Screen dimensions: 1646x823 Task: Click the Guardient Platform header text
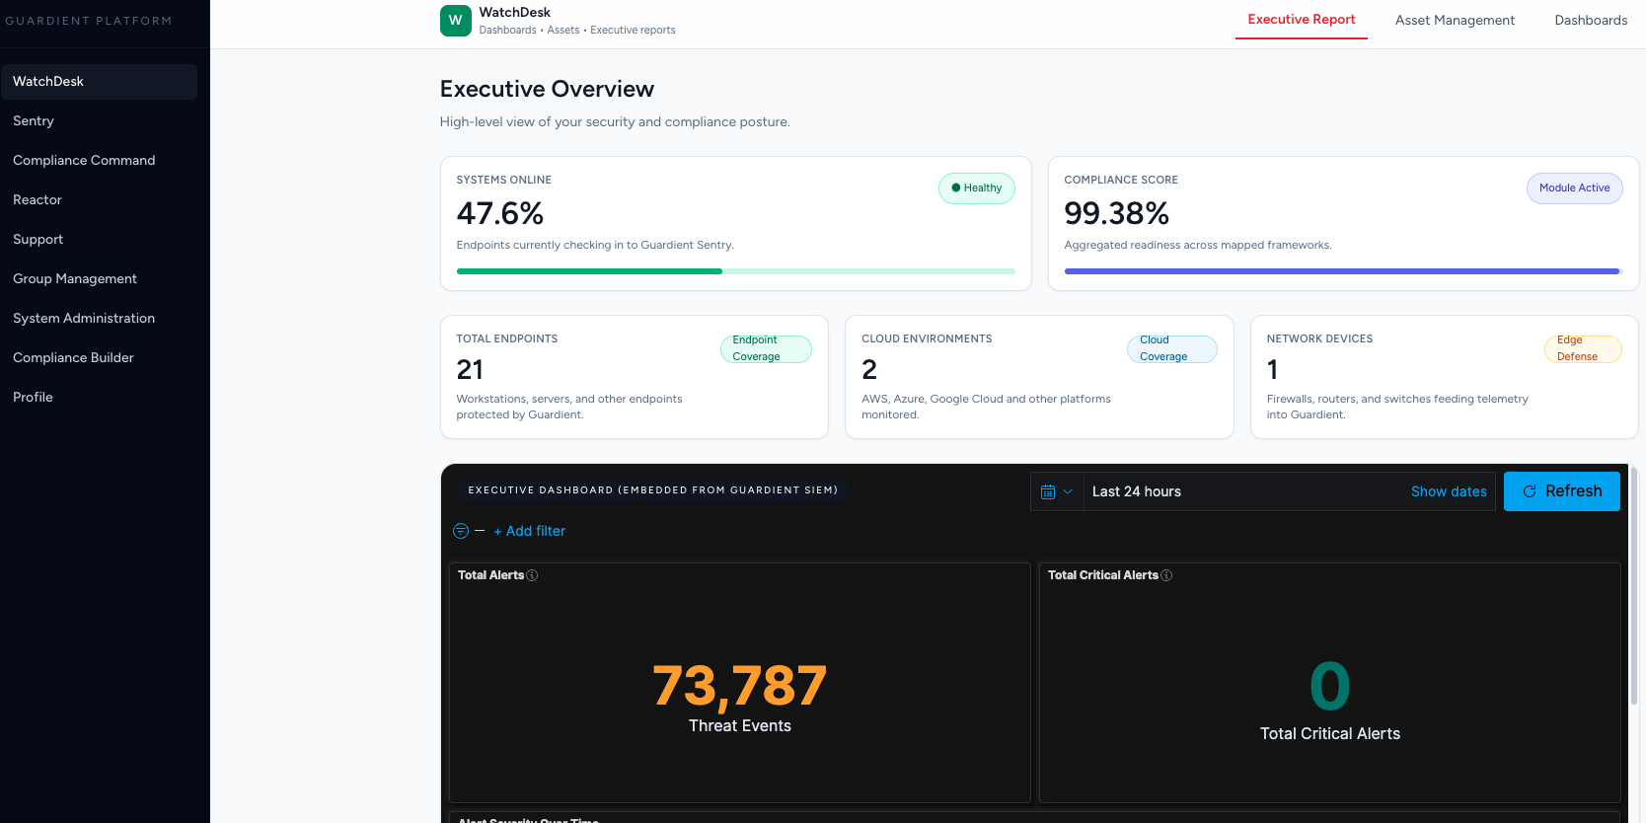pos(88,21)
